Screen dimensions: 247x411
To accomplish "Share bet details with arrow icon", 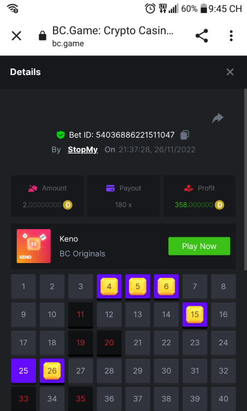I will (217, 118).
